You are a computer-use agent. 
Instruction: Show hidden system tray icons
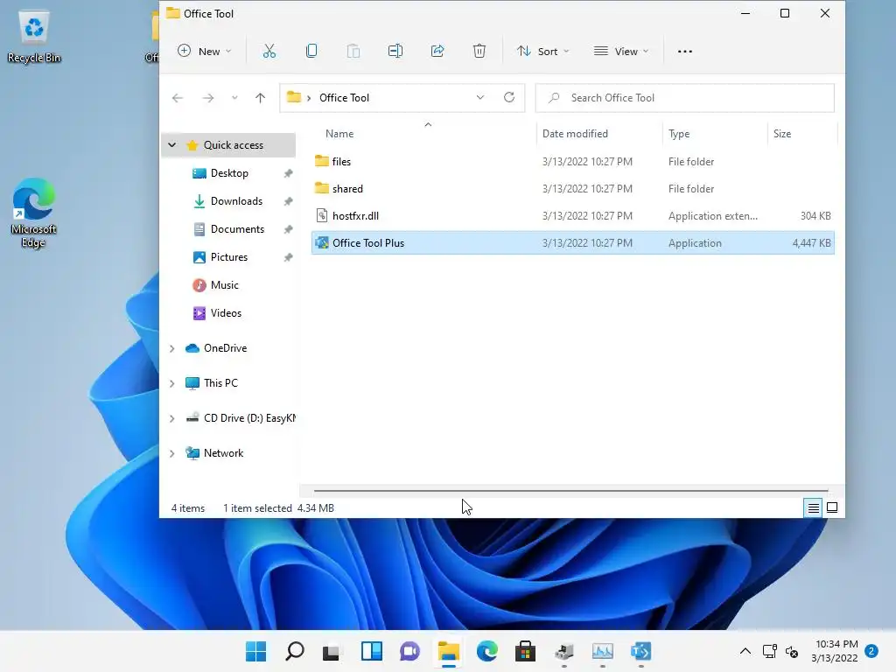point(745,651)
